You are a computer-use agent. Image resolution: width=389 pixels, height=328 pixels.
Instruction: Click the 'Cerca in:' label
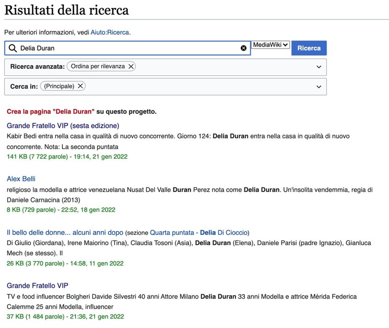(24, 87)
